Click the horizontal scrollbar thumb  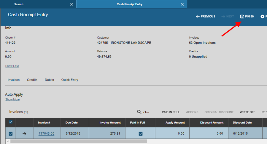(x=79, y=141)
